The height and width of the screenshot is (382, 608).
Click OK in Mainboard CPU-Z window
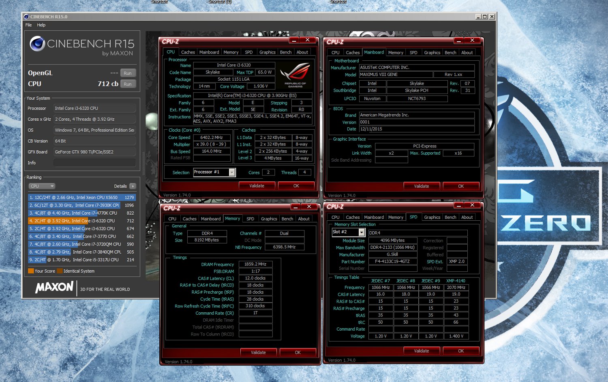click(x=461, y=186)
